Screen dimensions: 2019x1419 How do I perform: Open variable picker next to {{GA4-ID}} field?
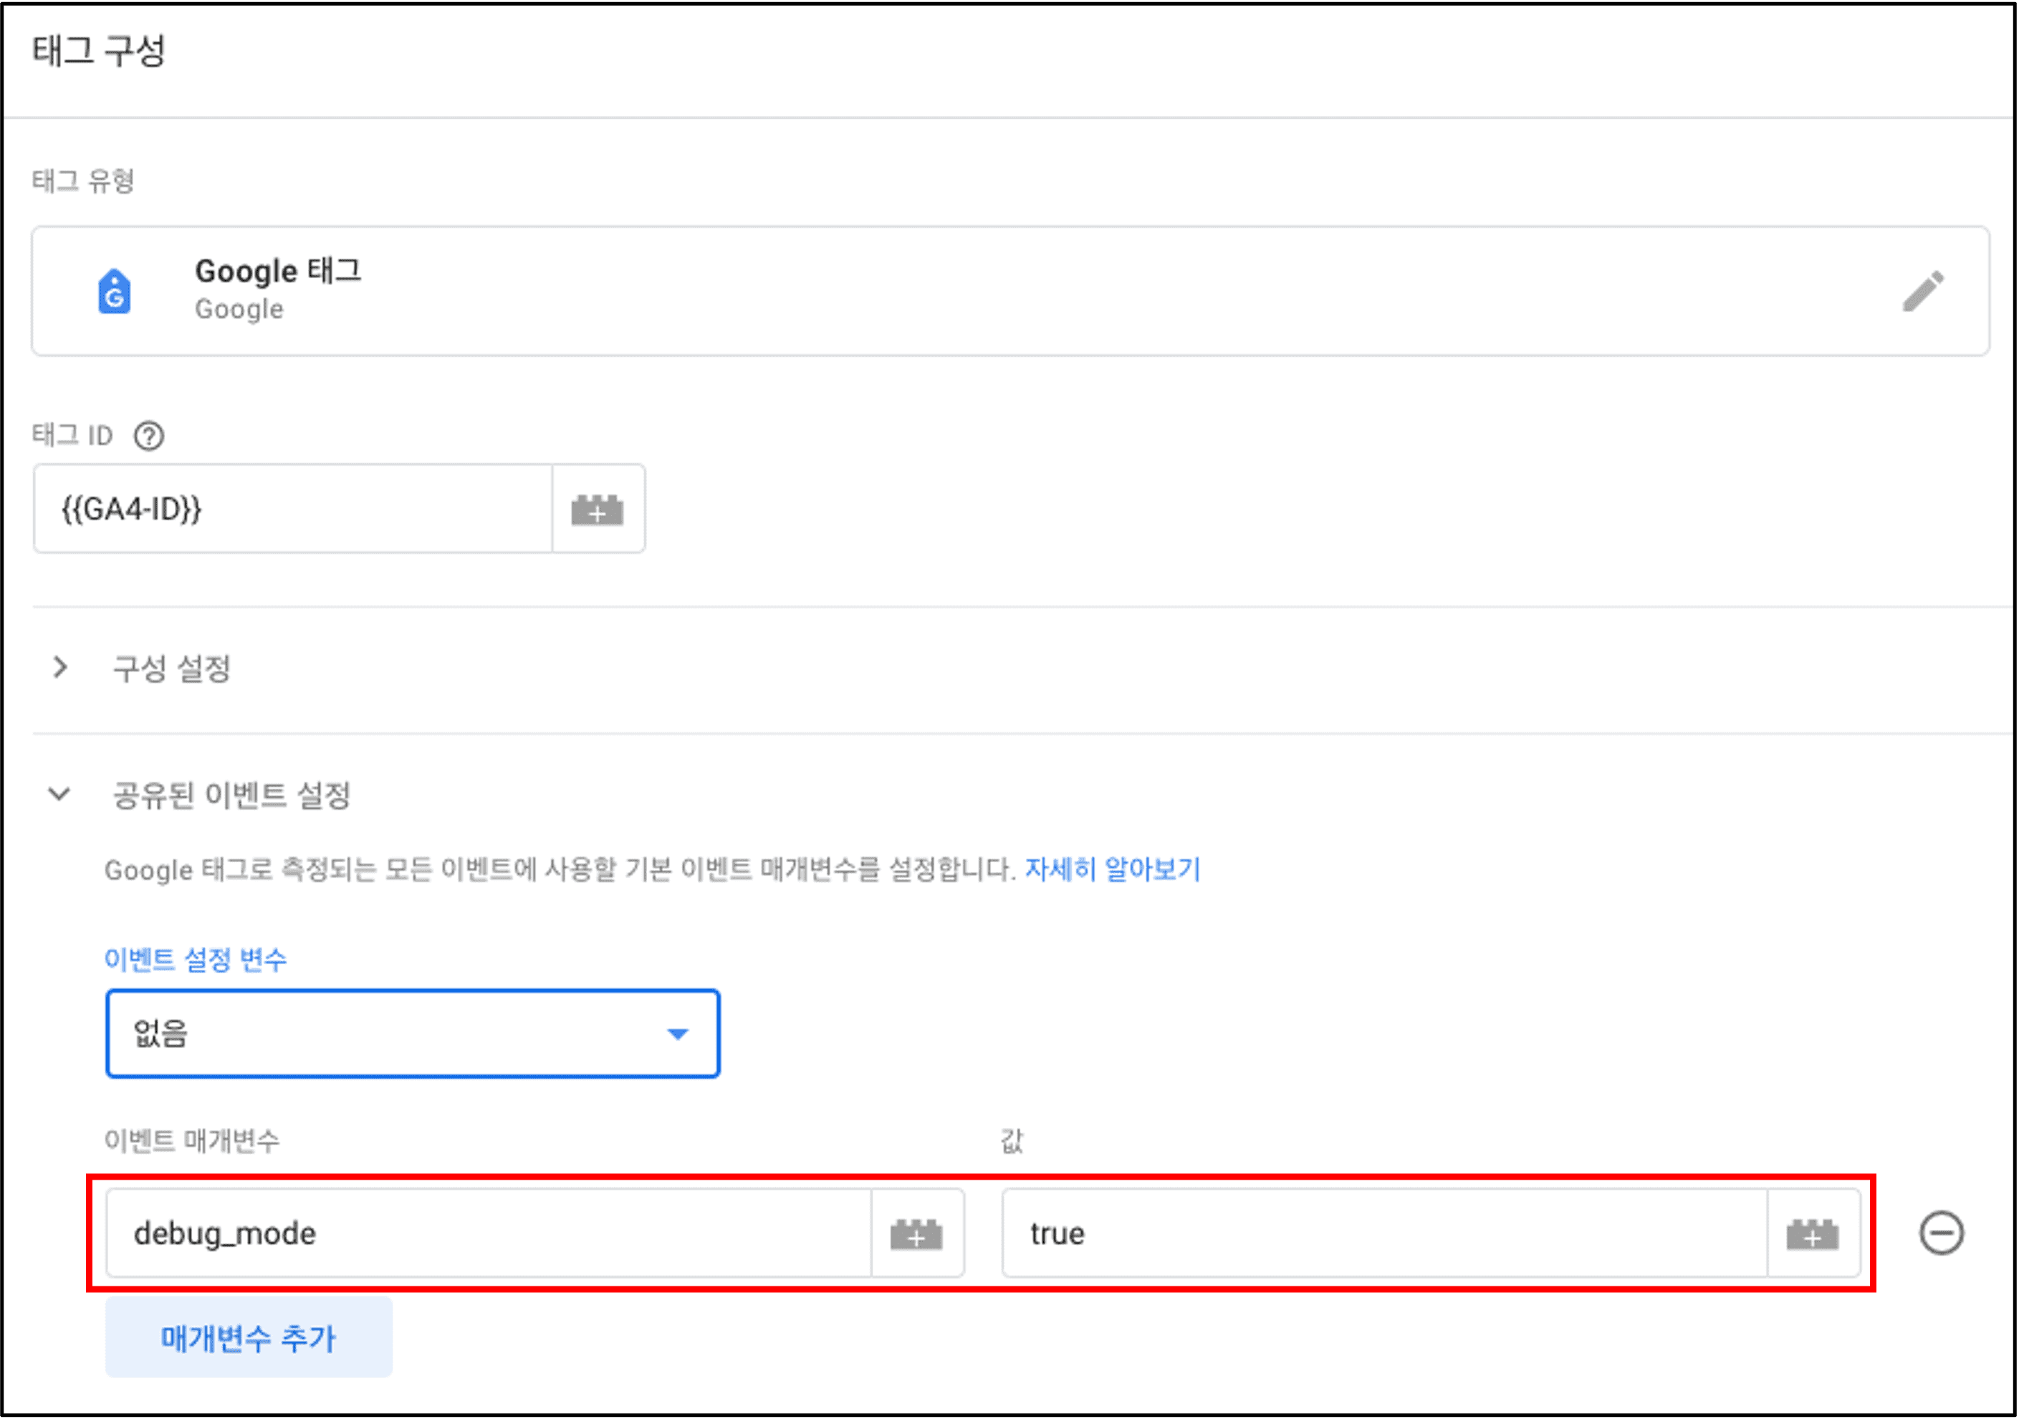(x=598, y=510)
